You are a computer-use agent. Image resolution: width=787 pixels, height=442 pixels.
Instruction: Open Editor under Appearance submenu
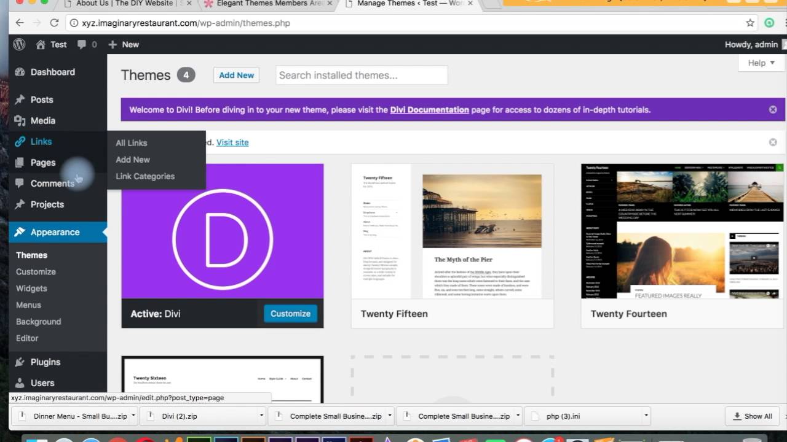click(27, 338)
